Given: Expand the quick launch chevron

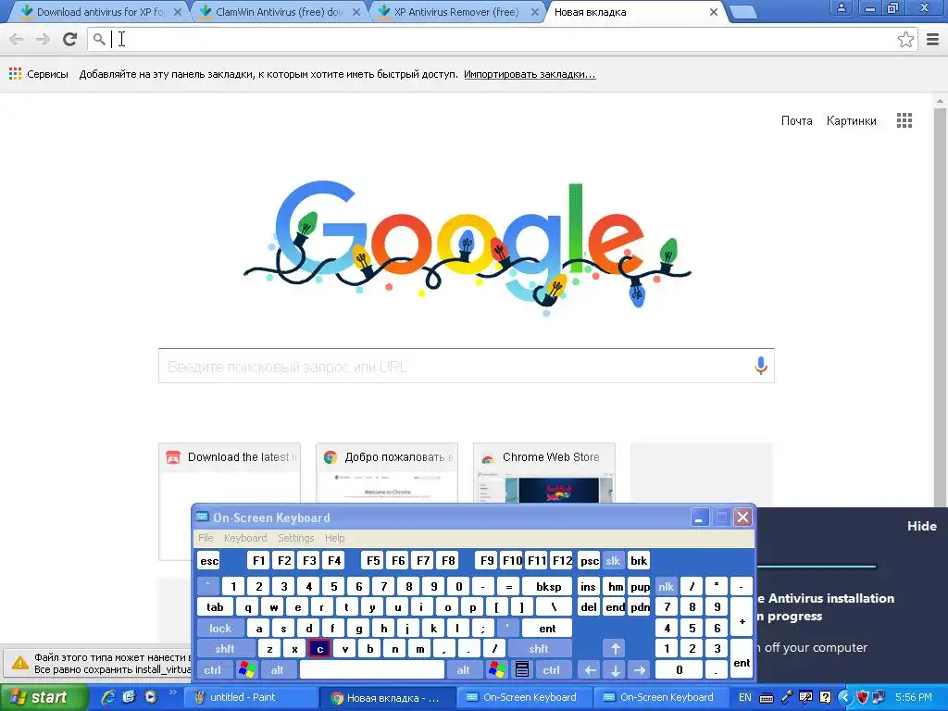Looking at the screenshot, I should coord(172,692).
